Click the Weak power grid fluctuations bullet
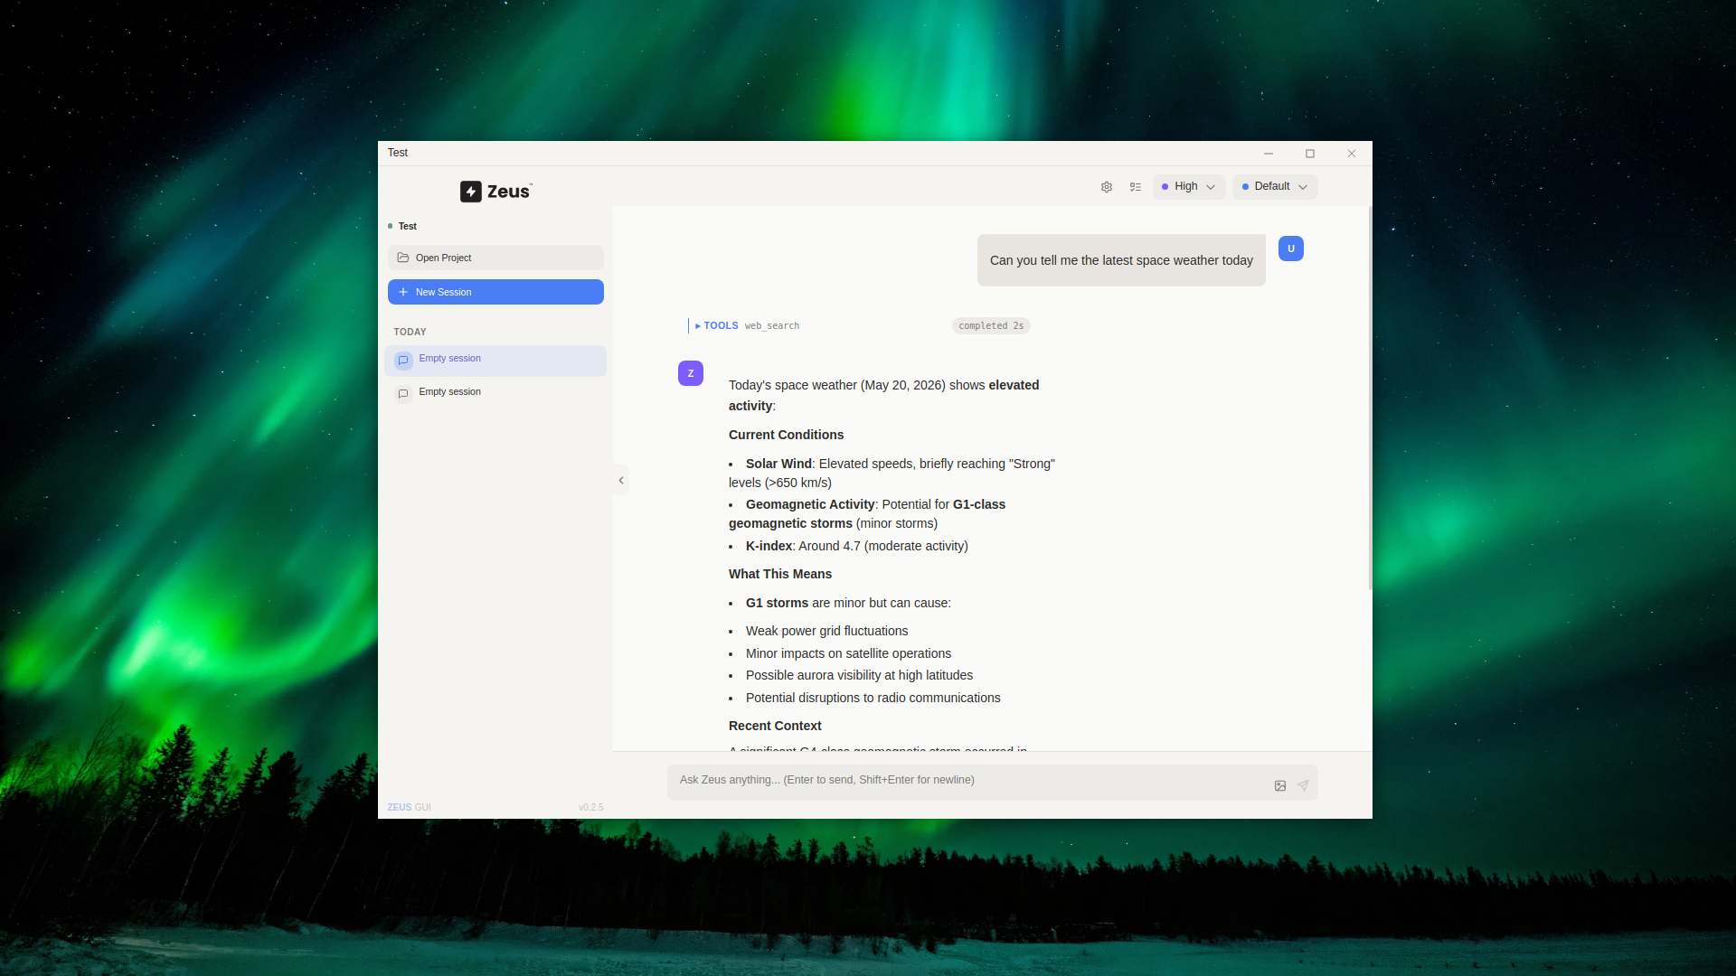This screenshot has height=976, width=1736. click(x=826, y=631)
